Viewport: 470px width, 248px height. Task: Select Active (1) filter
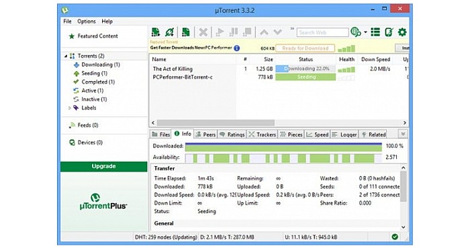(x=93, y=90)
